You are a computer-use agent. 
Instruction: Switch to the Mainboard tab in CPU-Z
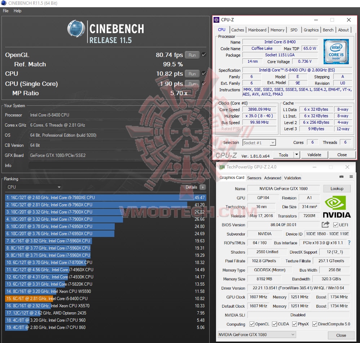(x=257, y=30)
